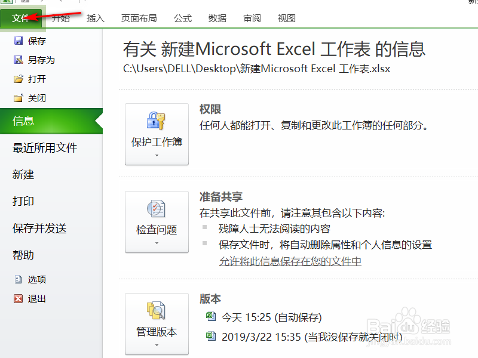The height and width of the screenshot is (358, 478).
Task: Click the Save floppy disk icon
Action: (x=19, y=41)
